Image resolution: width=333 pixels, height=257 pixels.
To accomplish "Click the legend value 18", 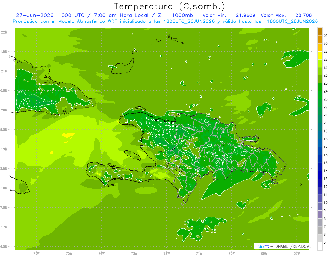I will point(326,139).
